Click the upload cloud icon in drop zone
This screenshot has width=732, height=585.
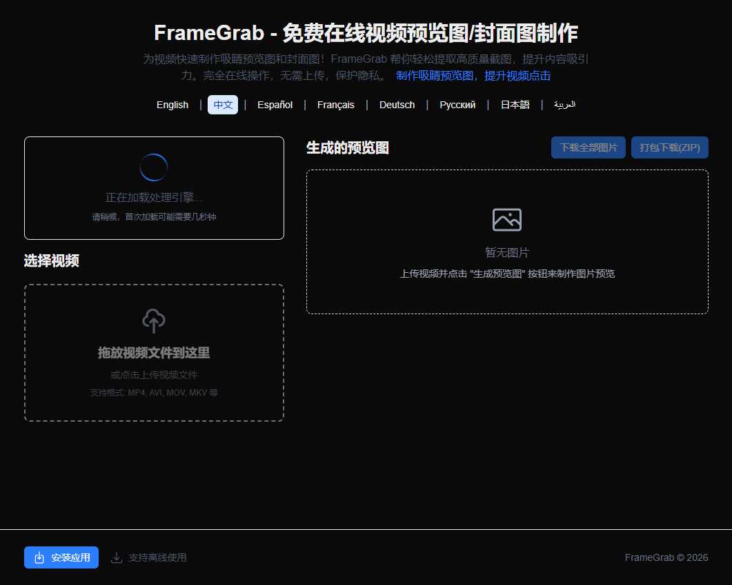pyautogui.click(x=154, y=320)
